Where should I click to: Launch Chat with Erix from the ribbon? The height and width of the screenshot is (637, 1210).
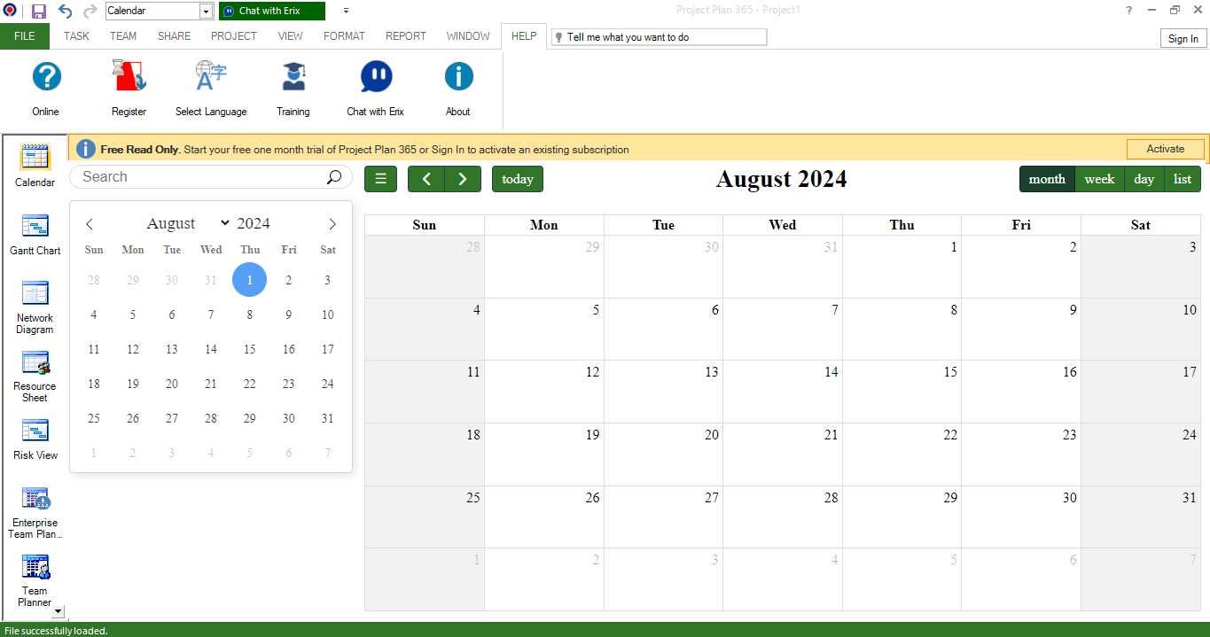375,87
